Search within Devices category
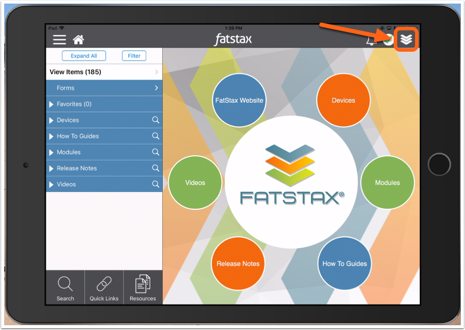 [155, 120]
